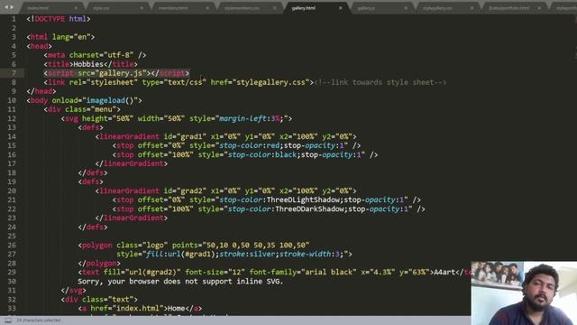577x325 pixels.
Task: Click the next tab arrow
Action: click(x=12, y=6)
